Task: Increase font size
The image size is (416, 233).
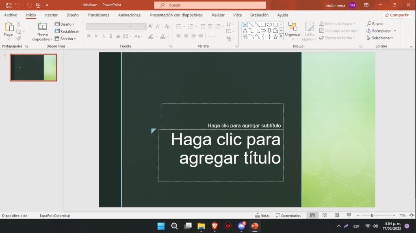Action: point(150,26)
